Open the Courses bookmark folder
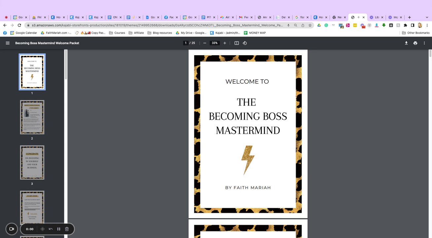Image resolution: width=432 pixels, height=238 pixels. 117,33
